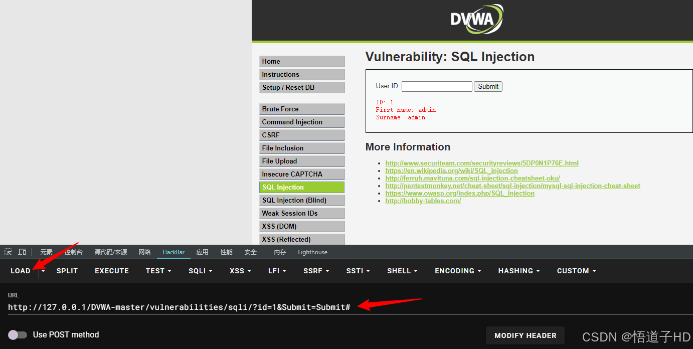Expand the LOAD dropdown arrow
The height and width of the screenshot is (349, 693).
click(43, 271)
